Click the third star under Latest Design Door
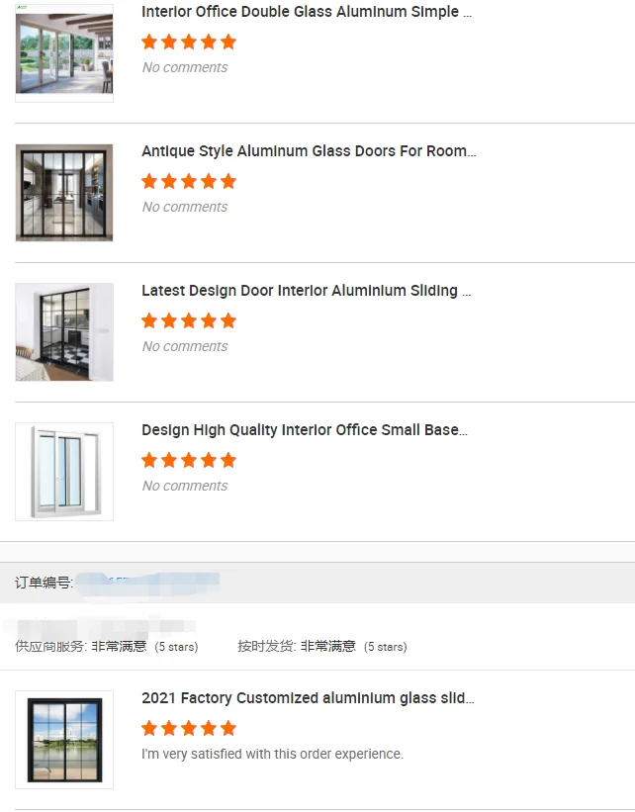 pyautogui.click(x=189, y=320)
